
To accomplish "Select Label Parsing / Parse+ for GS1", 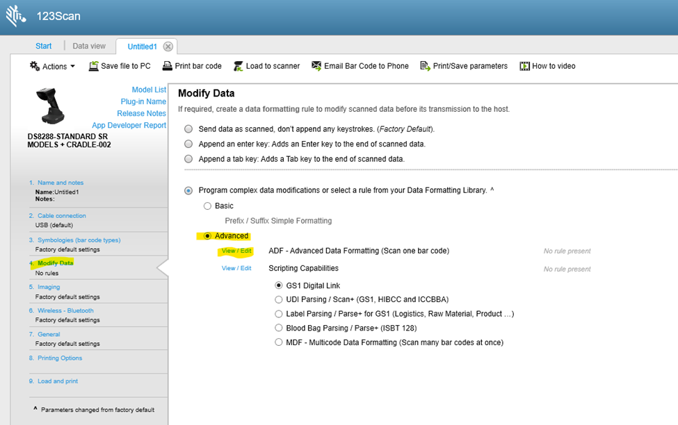I will point(279,314).
